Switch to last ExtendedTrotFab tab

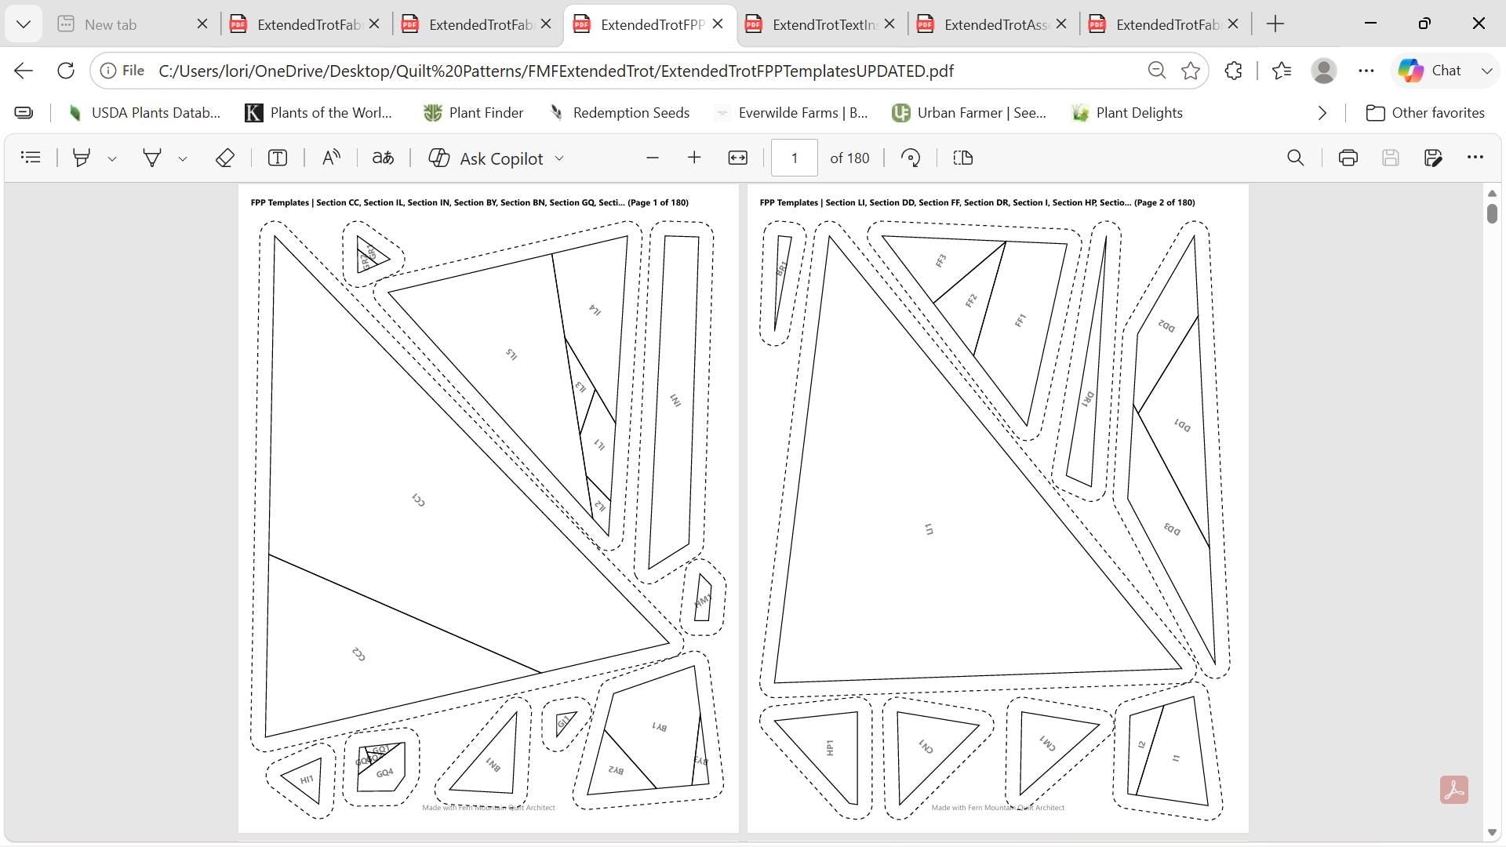[x=1155, y=24]
